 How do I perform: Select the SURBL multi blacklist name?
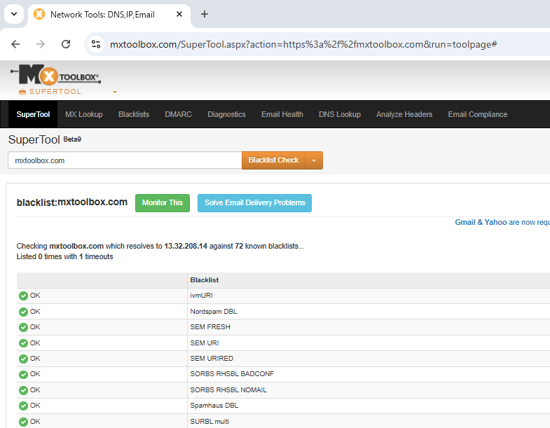click(209, 422)
